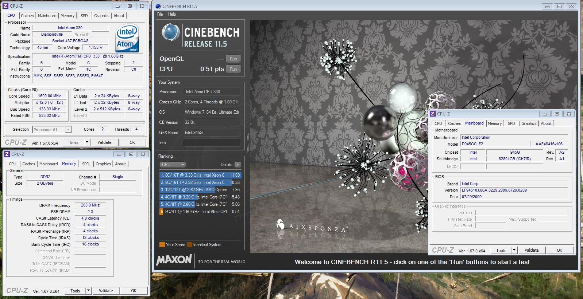Click Validate in the Memory window
The width and height of the screenshot is (583, 299).
(106, 291)
